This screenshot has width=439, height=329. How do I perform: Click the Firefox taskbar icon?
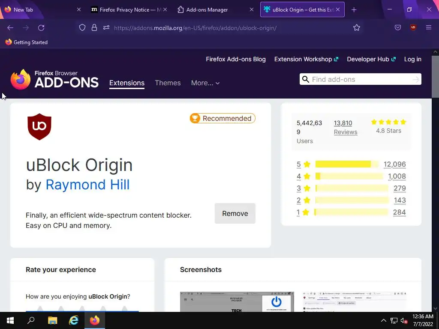(x=95, y=320)
